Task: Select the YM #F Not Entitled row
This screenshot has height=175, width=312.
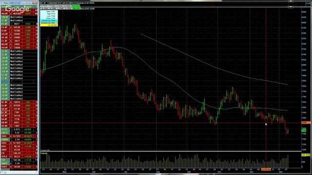Action: coord(19,17)
